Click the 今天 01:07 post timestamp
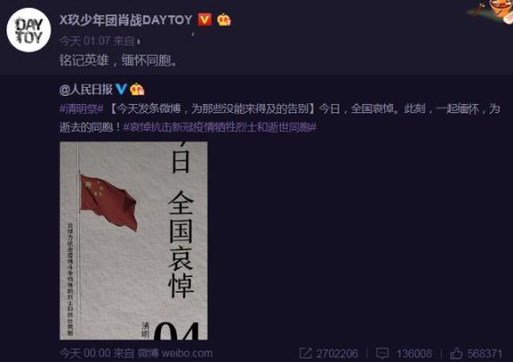 click(85, 41)
